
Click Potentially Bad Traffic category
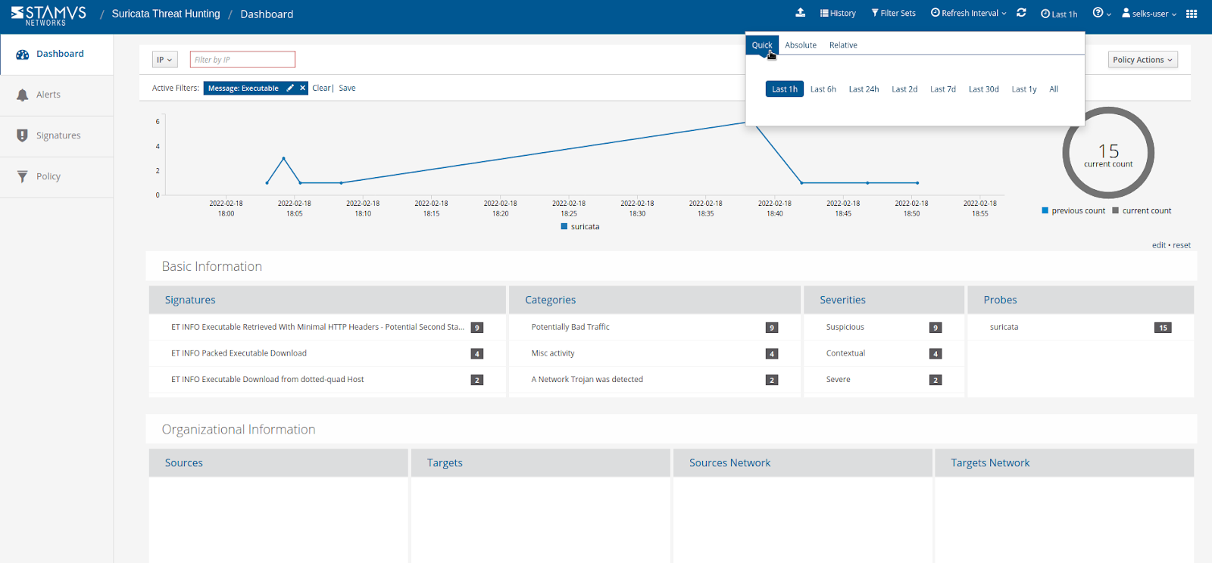[x=570, y=328]
